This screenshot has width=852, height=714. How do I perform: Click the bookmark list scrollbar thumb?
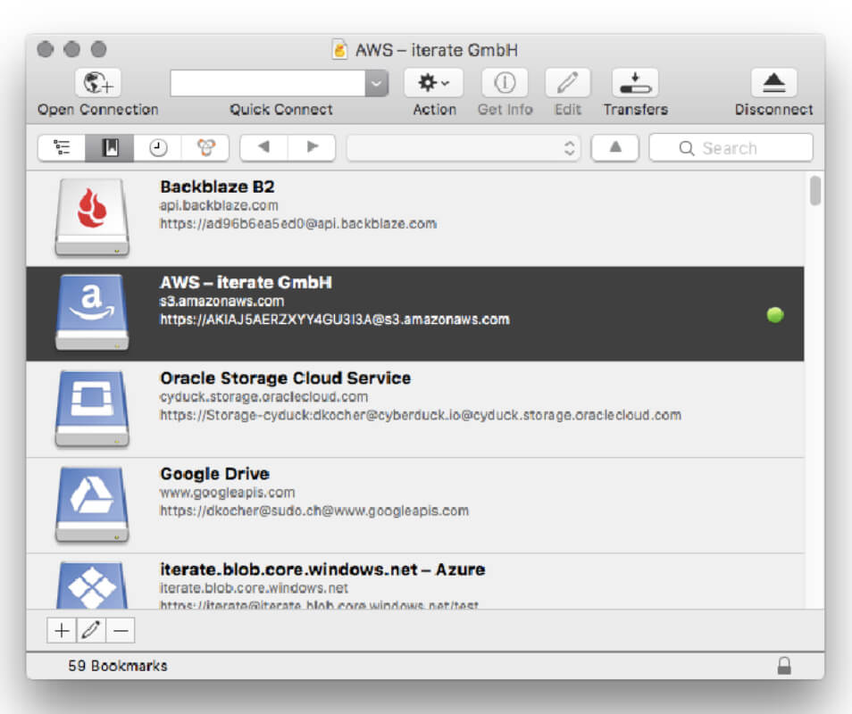pos(815,191)
